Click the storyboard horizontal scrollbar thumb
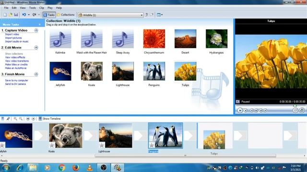Image resolution: width=307 pixels, height=172 pixels. click(186, 156)
